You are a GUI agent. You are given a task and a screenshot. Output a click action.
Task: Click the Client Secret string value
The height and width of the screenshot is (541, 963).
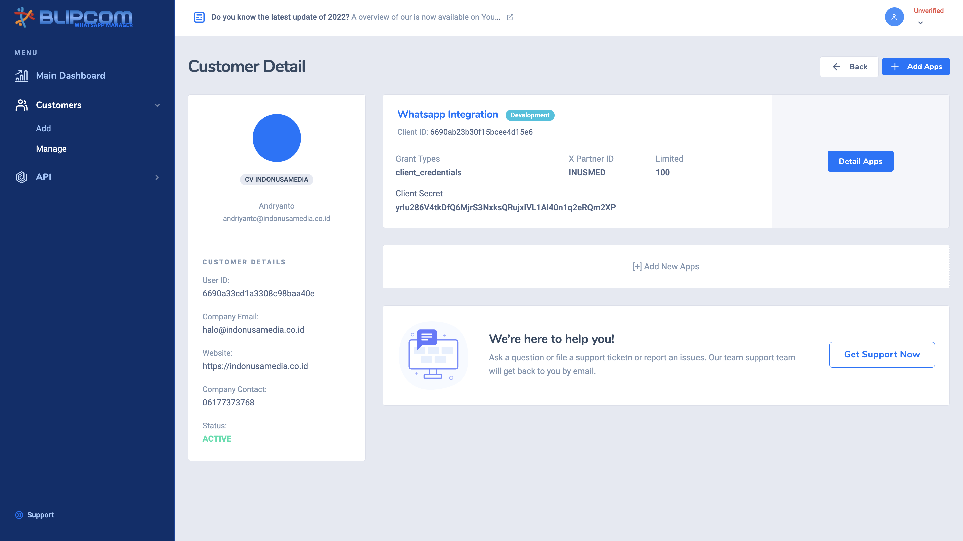(506, 208)
